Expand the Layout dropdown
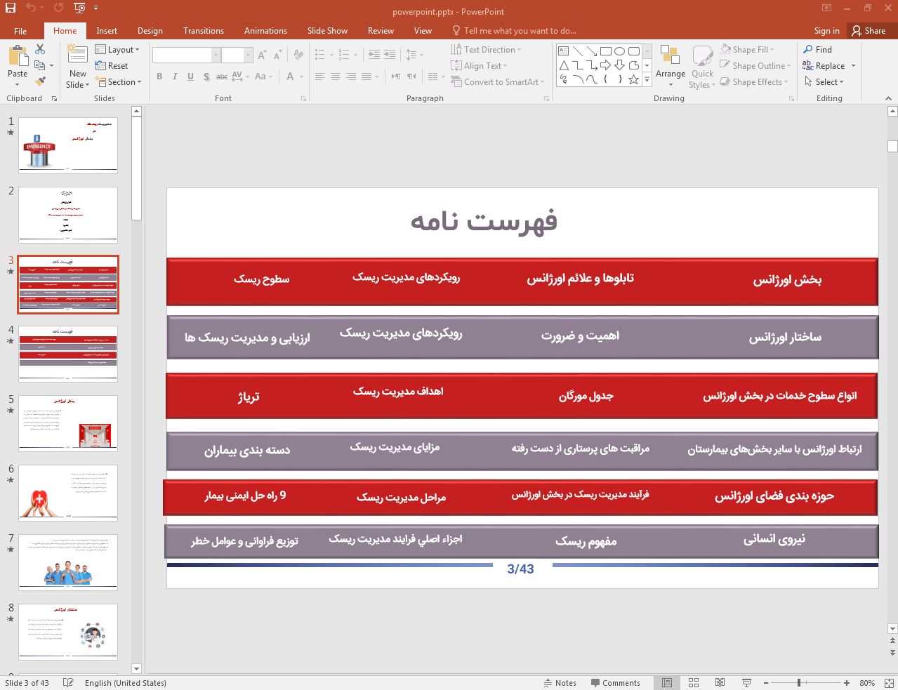The image size is (898, 690). [x=117, y=50]
